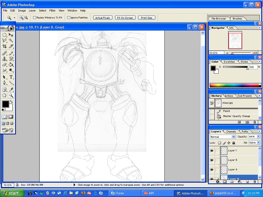
Task: Select the Move tool
Action: tap(11, 35)
